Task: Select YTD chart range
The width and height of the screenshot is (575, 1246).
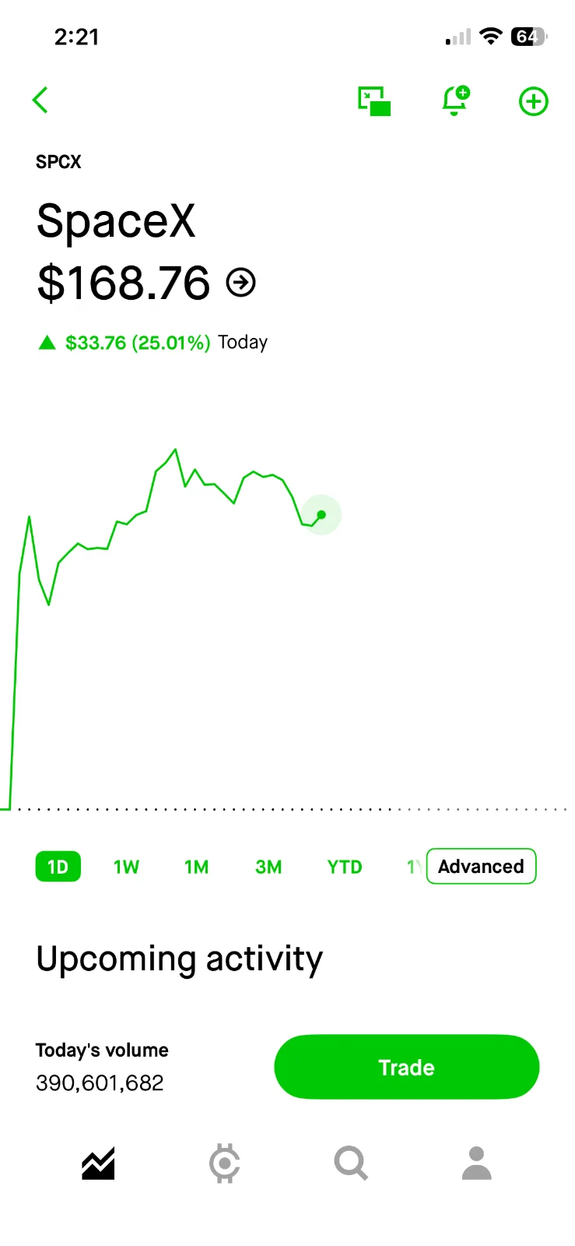Action: [x=345, y=867]
